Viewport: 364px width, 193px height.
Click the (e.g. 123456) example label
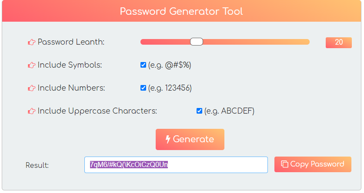pyautogui.click(x=170, y=88)
